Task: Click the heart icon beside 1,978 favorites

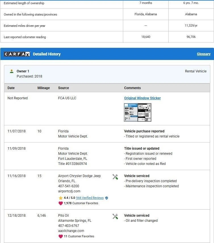Action: (60, 203)
